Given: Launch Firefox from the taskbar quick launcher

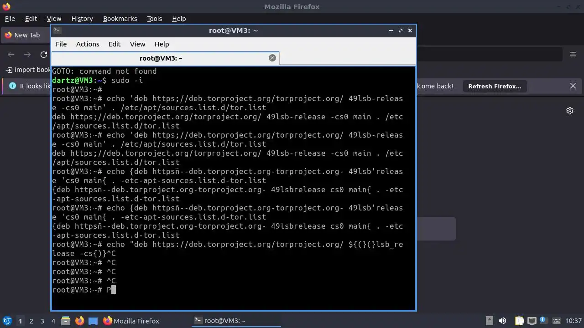Looking at the screenshot, I should click(79, 321).
